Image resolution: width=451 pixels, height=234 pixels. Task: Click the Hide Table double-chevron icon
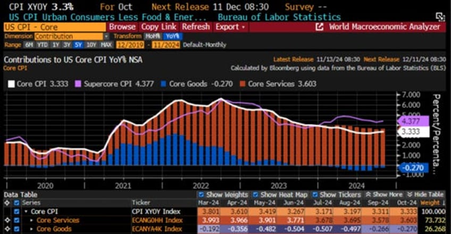pyautogui.click(x=410, y=195)
